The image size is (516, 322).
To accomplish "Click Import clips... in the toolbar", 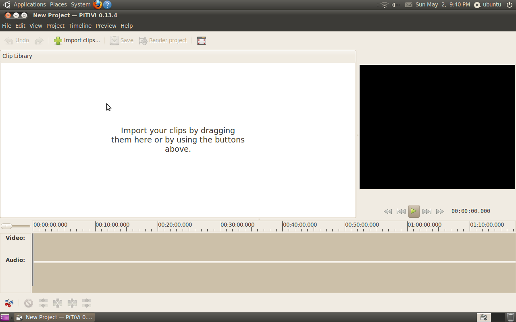I will (x=77, y=40).
